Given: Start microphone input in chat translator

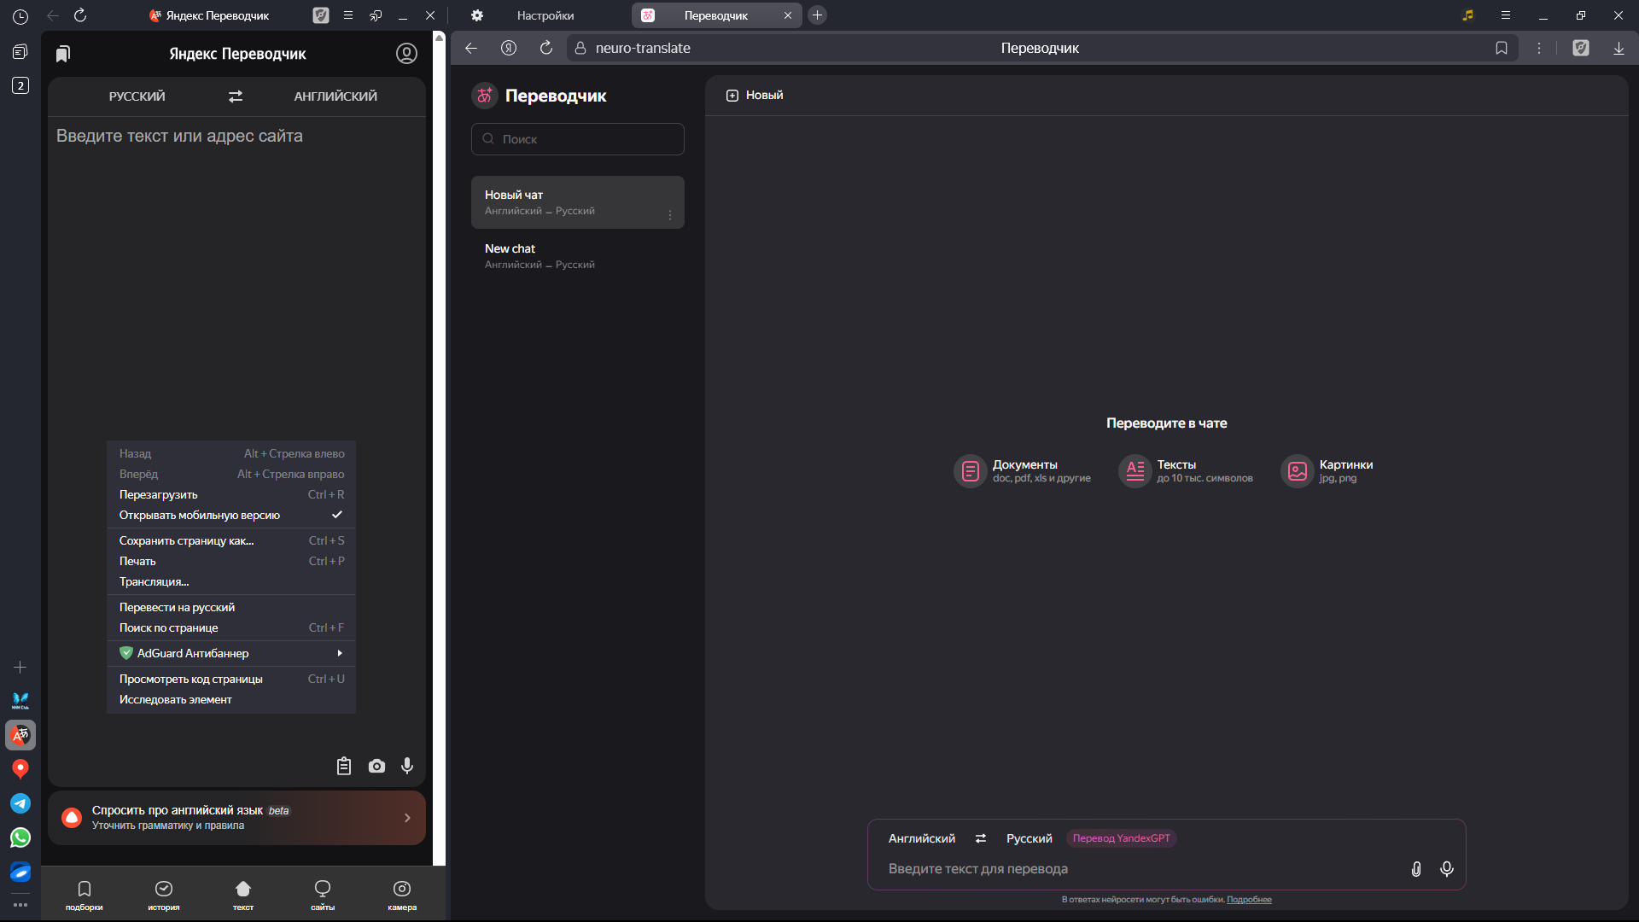Looking at the screenshot, I should point(1447,869).
